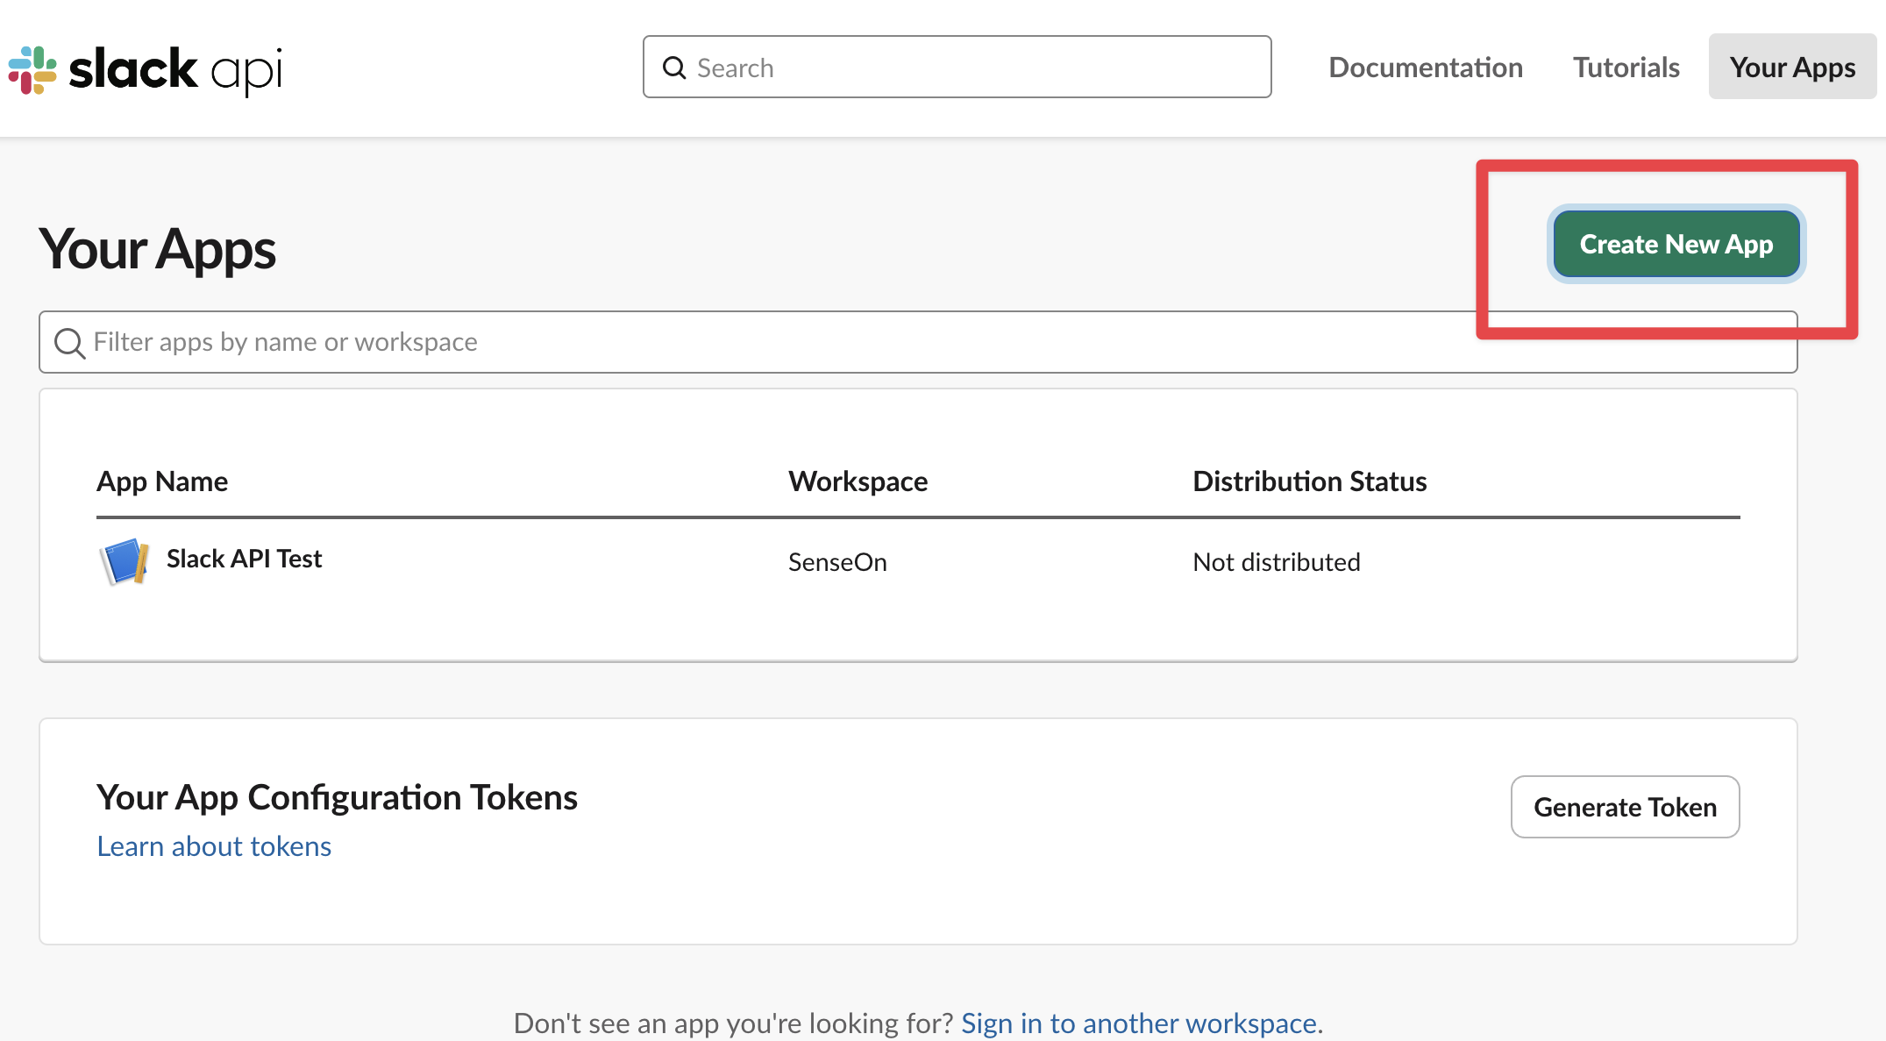The image size is (1886, 1041).
Task: Click the Your App Configuration Tokens heading
Action: tap(337, 797)
